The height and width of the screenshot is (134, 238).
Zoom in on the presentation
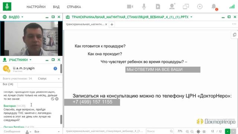(x=187, y=131)
